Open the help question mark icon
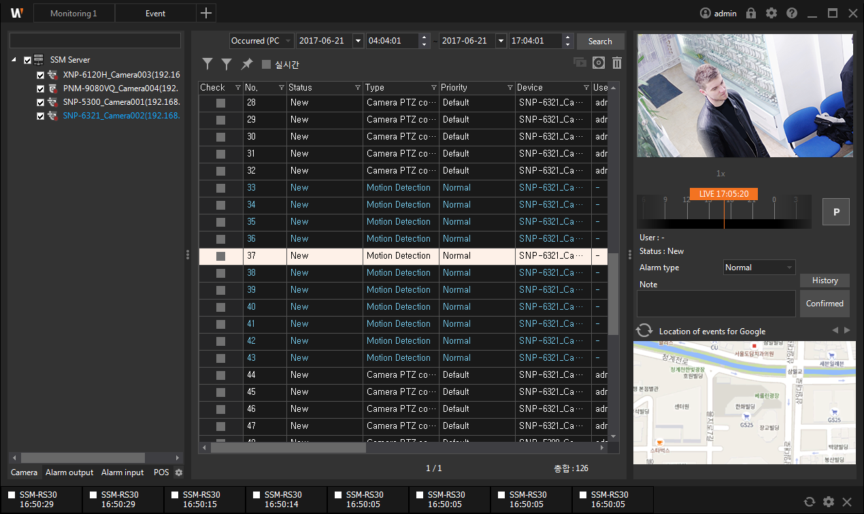The image size is (864, 514). tap(791, 13)
